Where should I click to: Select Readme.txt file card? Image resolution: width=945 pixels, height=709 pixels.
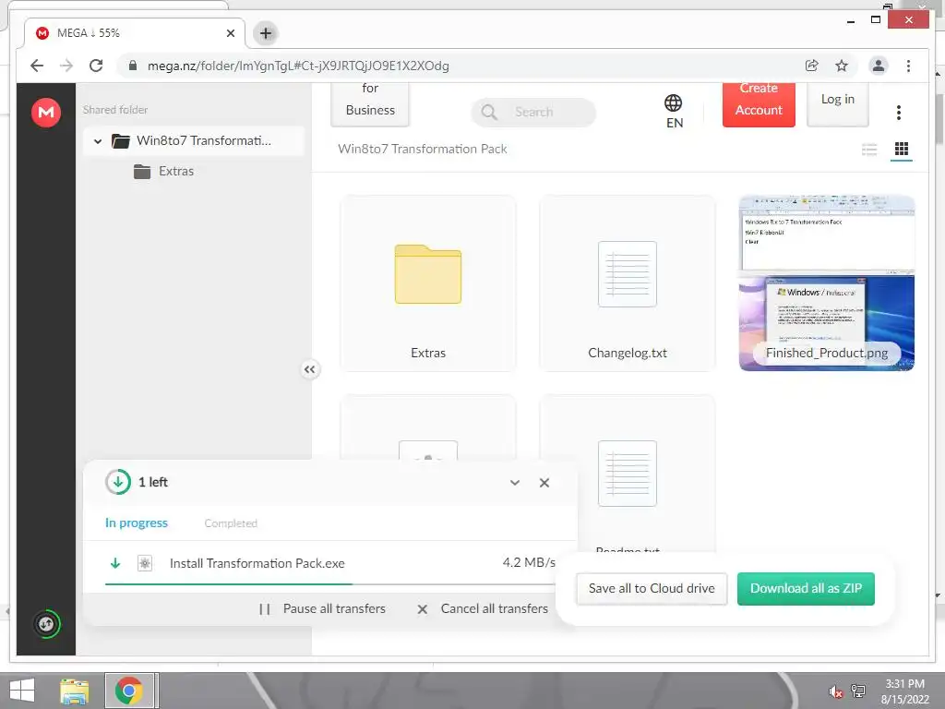[628, 474]
